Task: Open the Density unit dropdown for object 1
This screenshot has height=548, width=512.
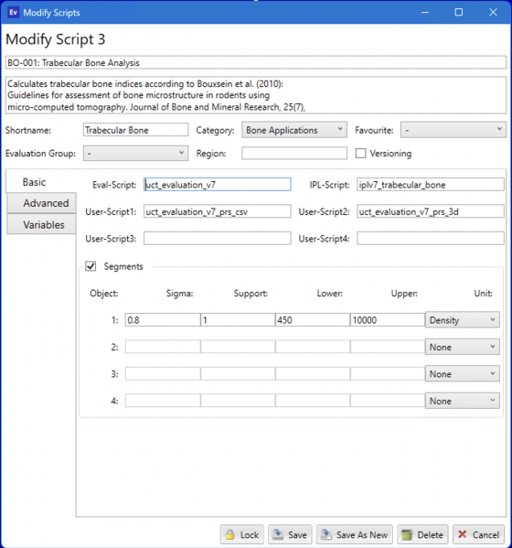Action: point(462,320)
